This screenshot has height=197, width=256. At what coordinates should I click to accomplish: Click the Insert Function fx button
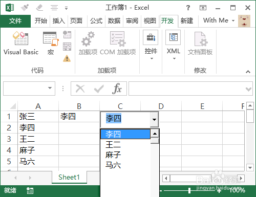pyautogui.click(x=117, y=89)
